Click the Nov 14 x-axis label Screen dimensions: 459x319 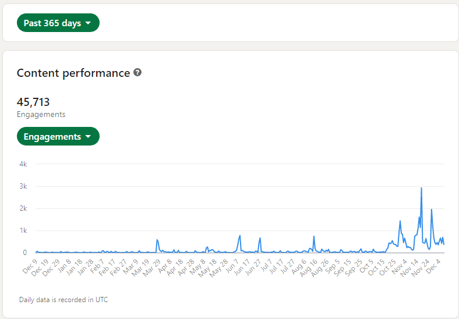point(409,268)
